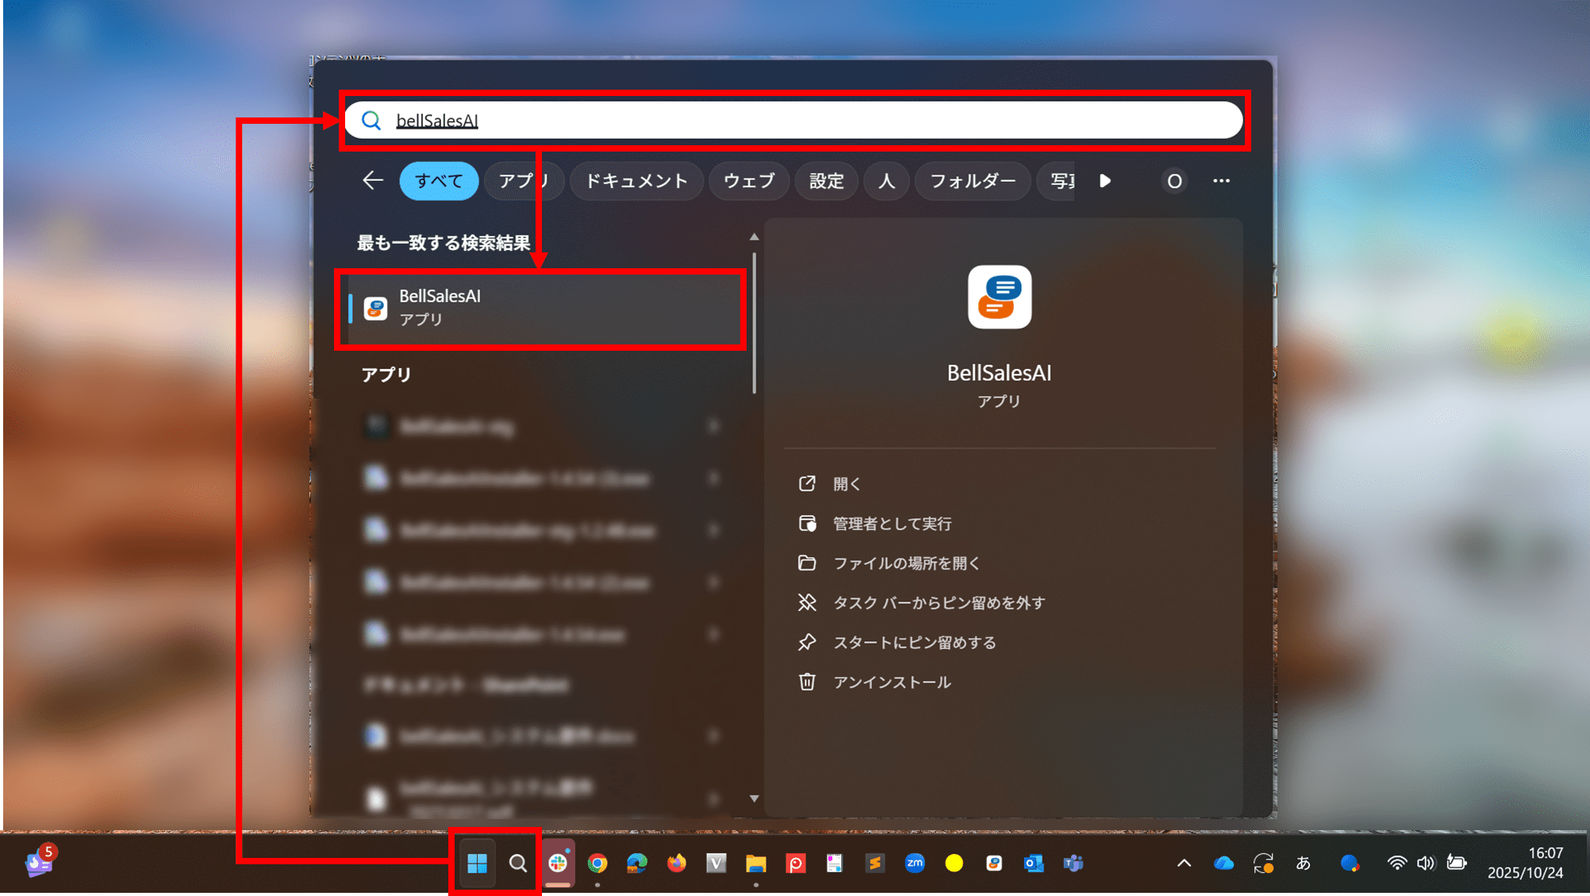This screenshot has height=896, width=1590.
Task: Click the back arrow in search panel
Action: [372, 181]
